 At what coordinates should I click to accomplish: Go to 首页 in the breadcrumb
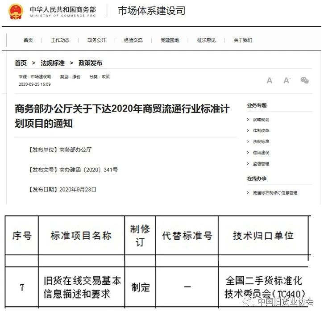21,63
